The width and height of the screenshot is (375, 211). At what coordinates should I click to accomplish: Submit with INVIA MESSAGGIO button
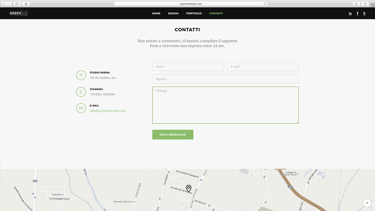(173, 135)
